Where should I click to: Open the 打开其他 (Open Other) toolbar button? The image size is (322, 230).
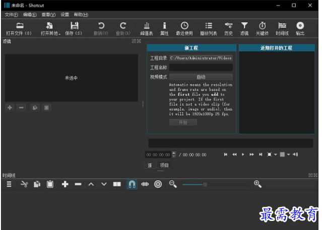click(x=50, y=28)
